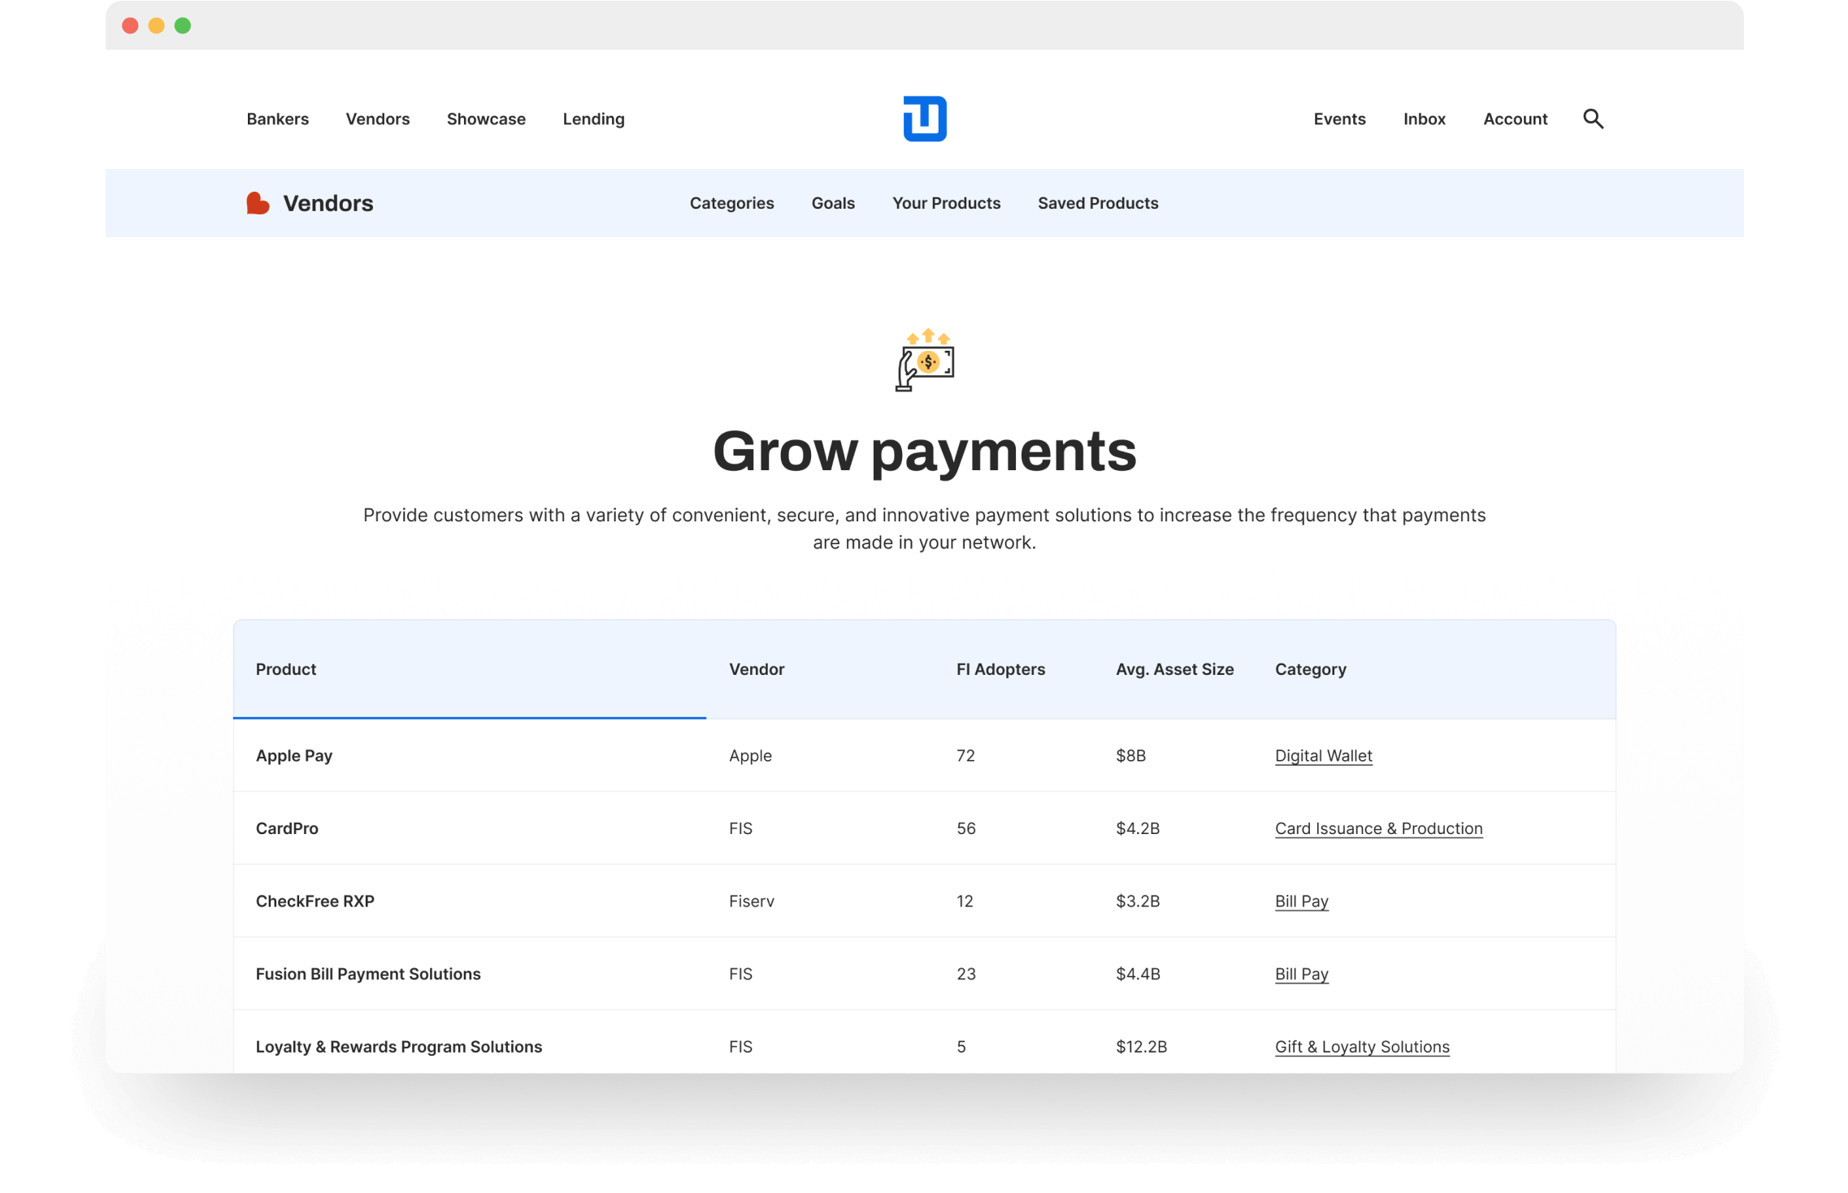Open the Digital Wallet category link

[x=1323, y=755]
